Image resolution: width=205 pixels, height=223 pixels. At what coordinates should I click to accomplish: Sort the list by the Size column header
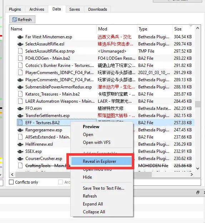pos(183,29)
